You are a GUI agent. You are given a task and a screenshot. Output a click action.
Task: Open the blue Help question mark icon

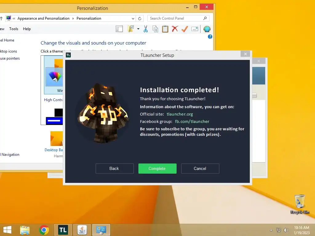click(x=210, y=37)
